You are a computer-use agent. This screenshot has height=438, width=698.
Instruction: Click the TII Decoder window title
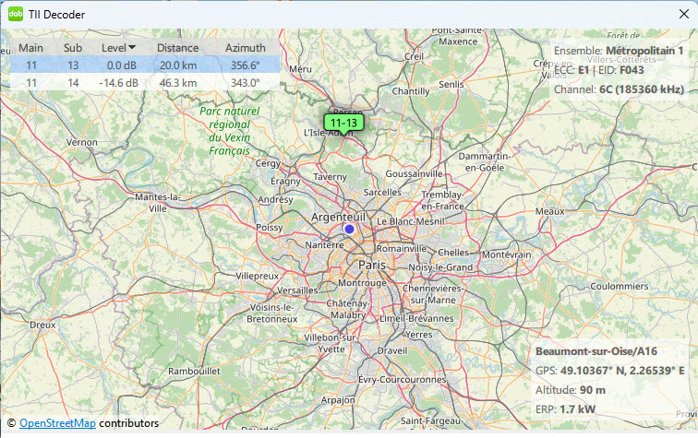[x=56, y=14]
